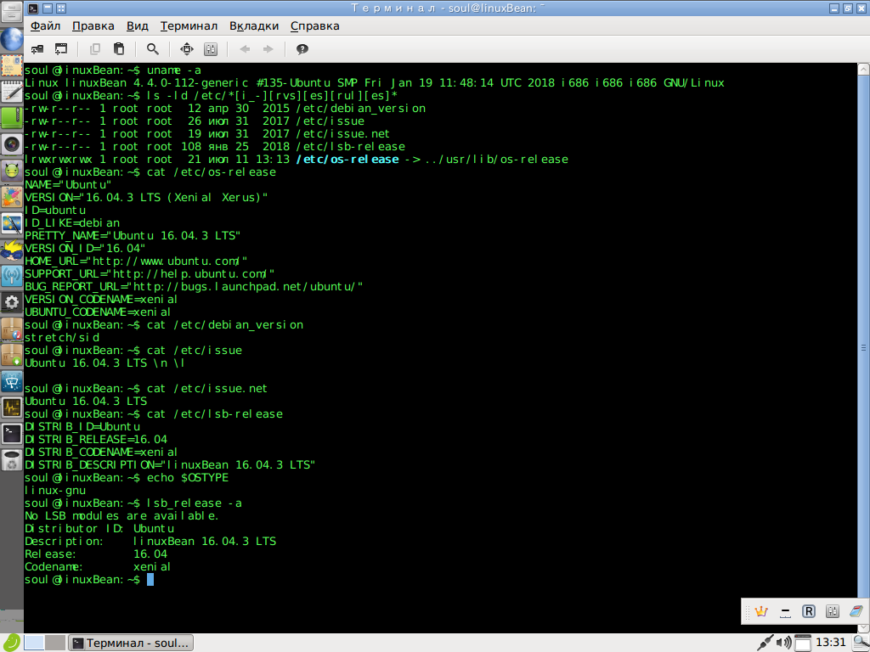Open terminal preferences sliders icon in toolbar
The image size is (870, 652).
[x=211, y=49]
